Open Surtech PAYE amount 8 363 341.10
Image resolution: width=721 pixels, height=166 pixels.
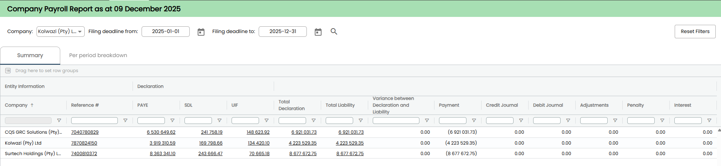[163, 154]
